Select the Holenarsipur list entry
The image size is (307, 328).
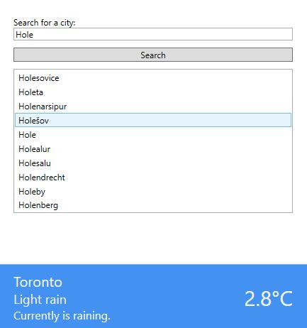tap(153, 106)
